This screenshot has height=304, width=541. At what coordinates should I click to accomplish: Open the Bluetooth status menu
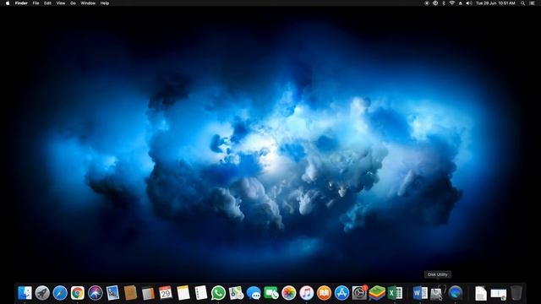click(444, 3)
